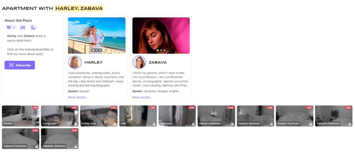Open Zabava's round avatar picture
Image resolution: width=355 pixels, height=154 pixels.
click(x=139, y=62)
